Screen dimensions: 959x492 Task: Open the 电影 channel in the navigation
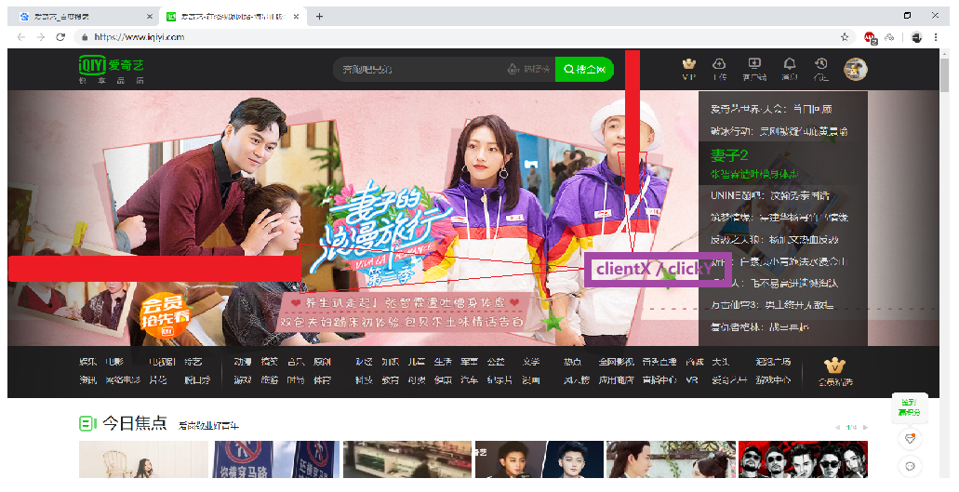click(x=114, y=362)
